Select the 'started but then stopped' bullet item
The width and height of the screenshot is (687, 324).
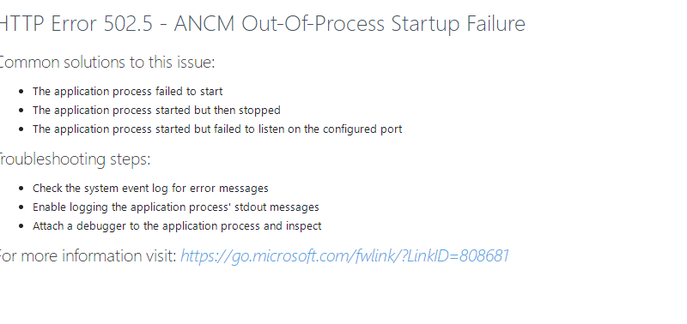(156, 111)
